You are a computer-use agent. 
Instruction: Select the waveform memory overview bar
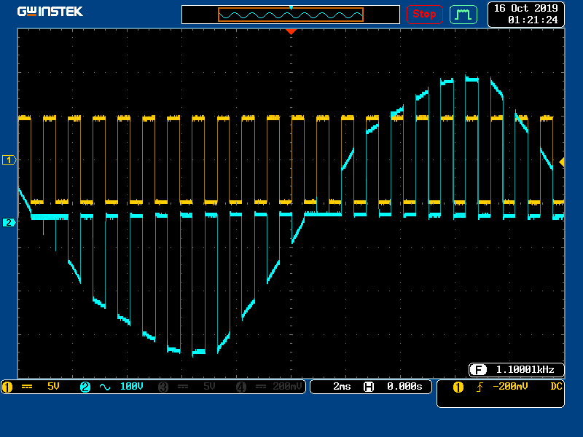[x=290, y=15]
